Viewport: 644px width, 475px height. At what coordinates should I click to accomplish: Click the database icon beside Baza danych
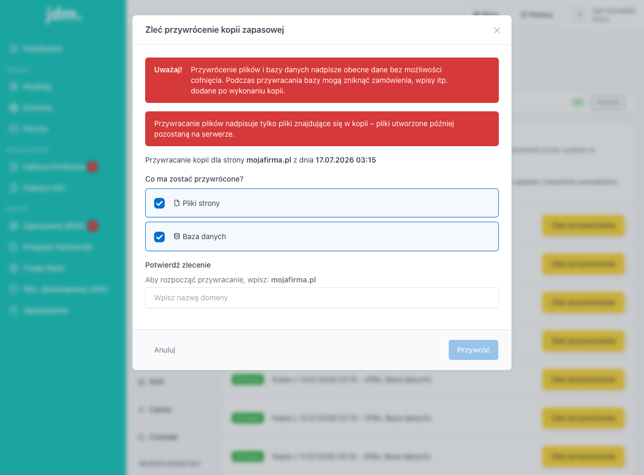177,236
